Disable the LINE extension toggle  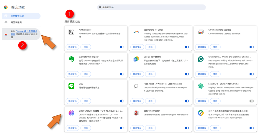tap(122, 101)
